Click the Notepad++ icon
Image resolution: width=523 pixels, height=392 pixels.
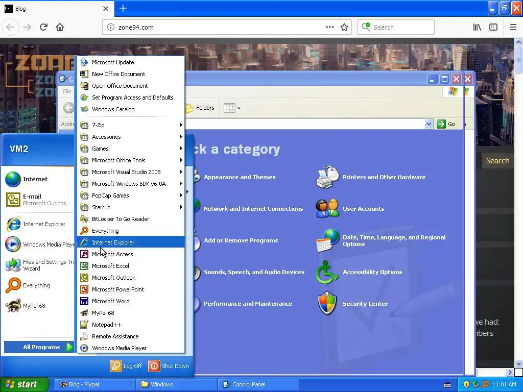84,324
